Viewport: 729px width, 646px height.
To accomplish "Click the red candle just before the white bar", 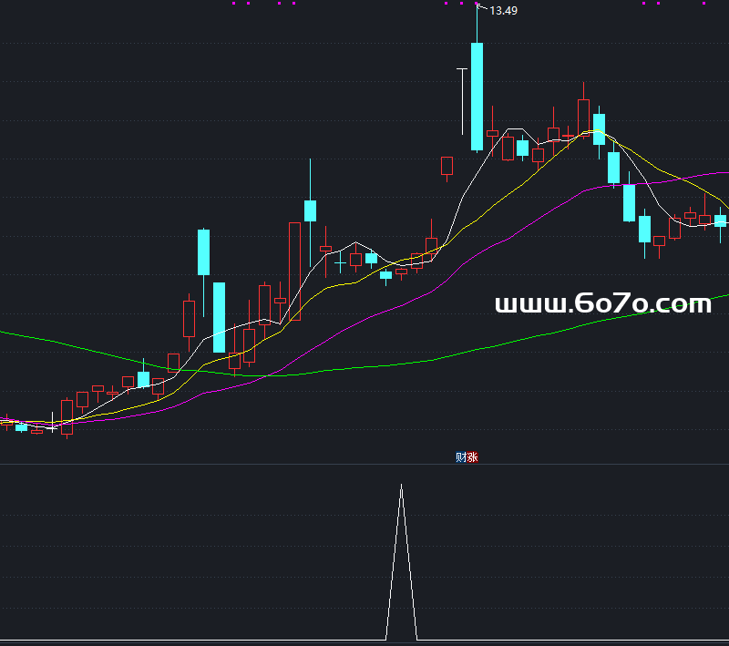I will (447, 166).
